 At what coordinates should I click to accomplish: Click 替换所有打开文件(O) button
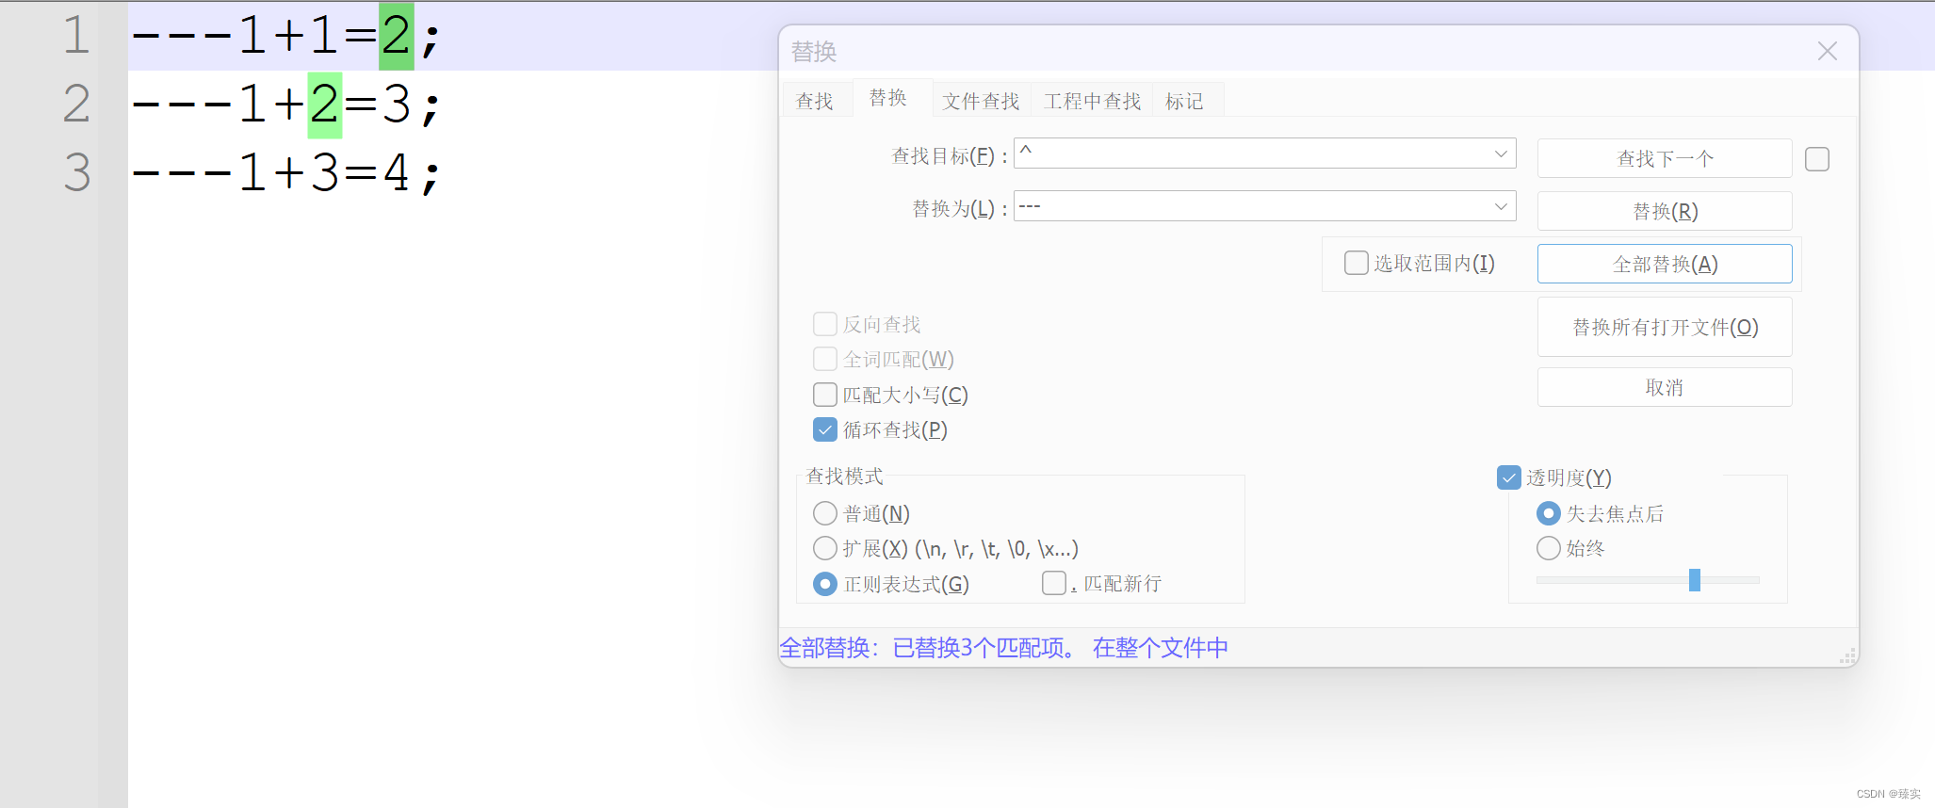pos(1665,327)
